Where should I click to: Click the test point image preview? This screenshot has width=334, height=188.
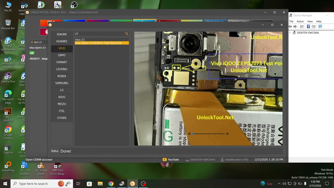[x=208, y=89]
